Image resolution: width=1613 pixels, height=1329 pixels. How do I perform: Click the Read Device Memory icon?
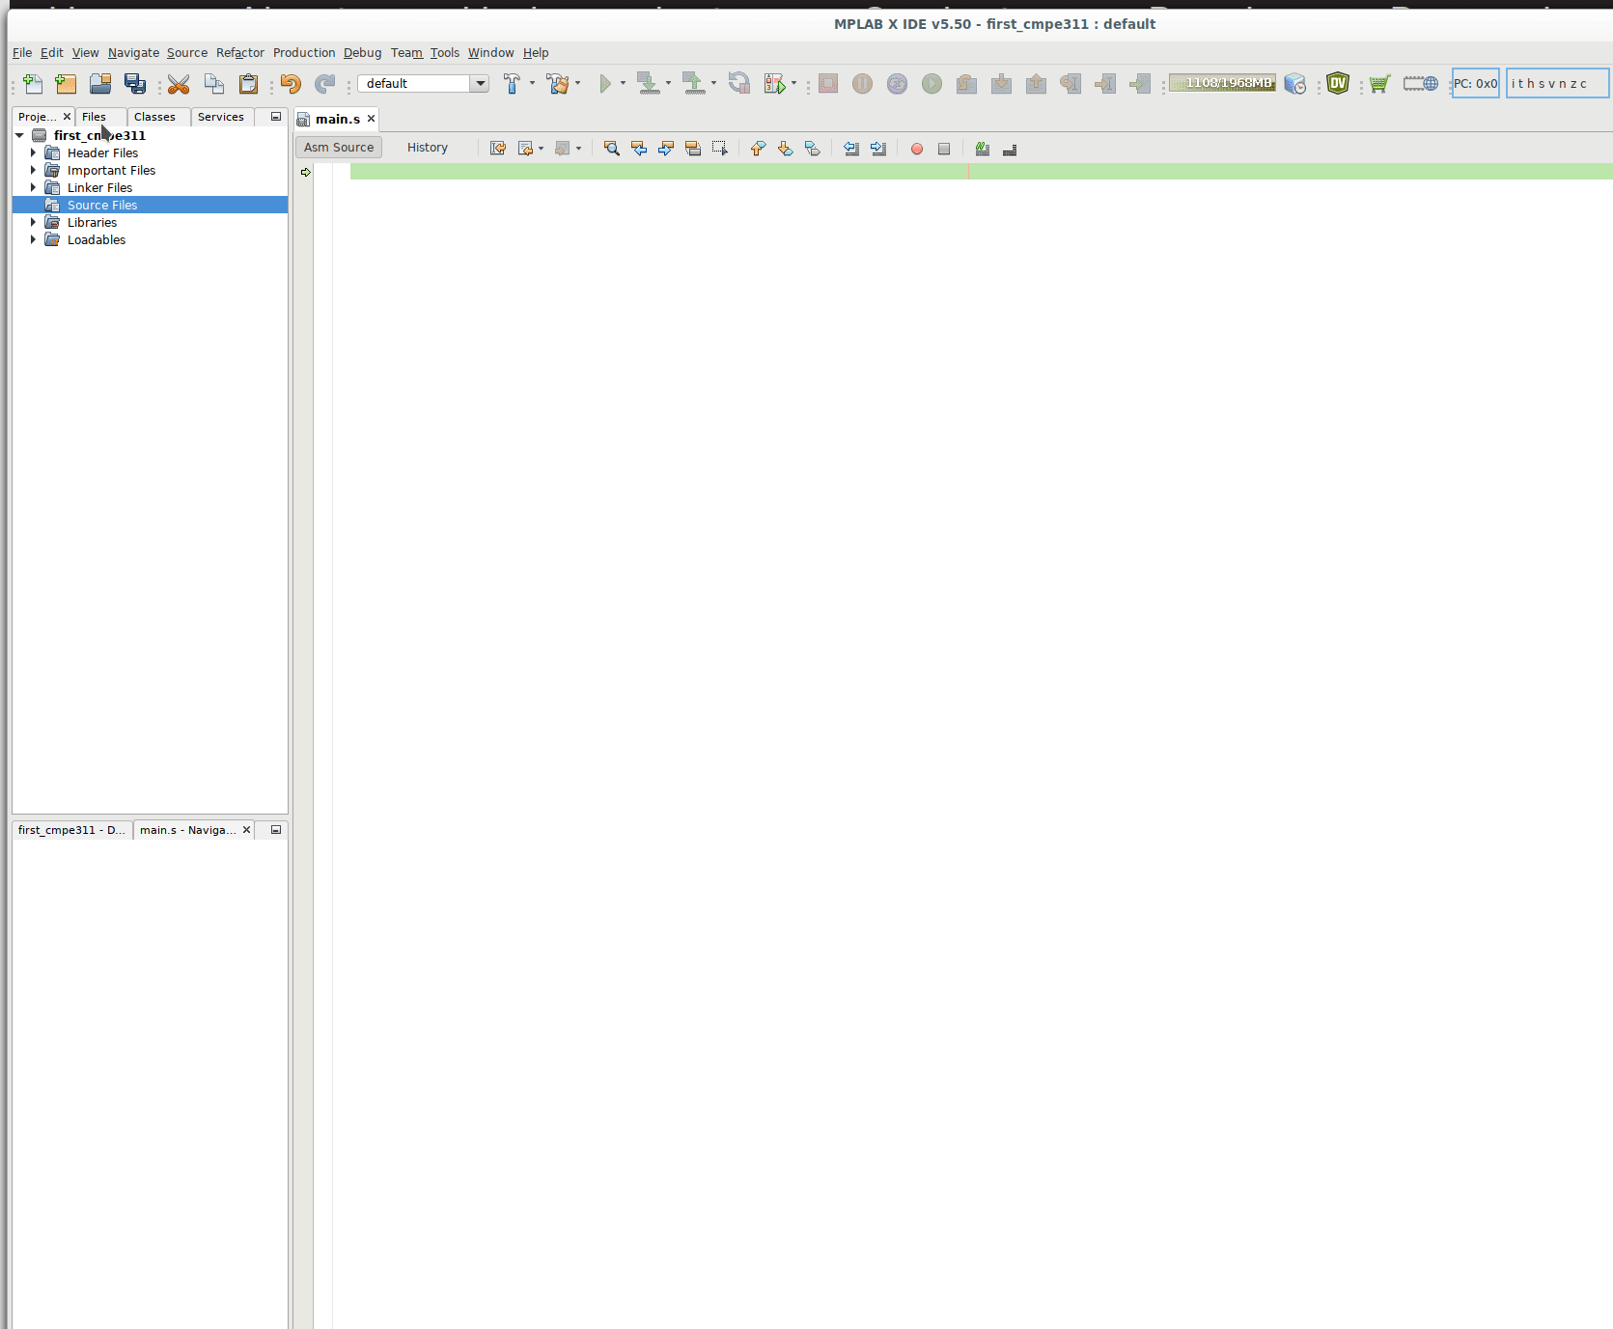tap(694, 84)
